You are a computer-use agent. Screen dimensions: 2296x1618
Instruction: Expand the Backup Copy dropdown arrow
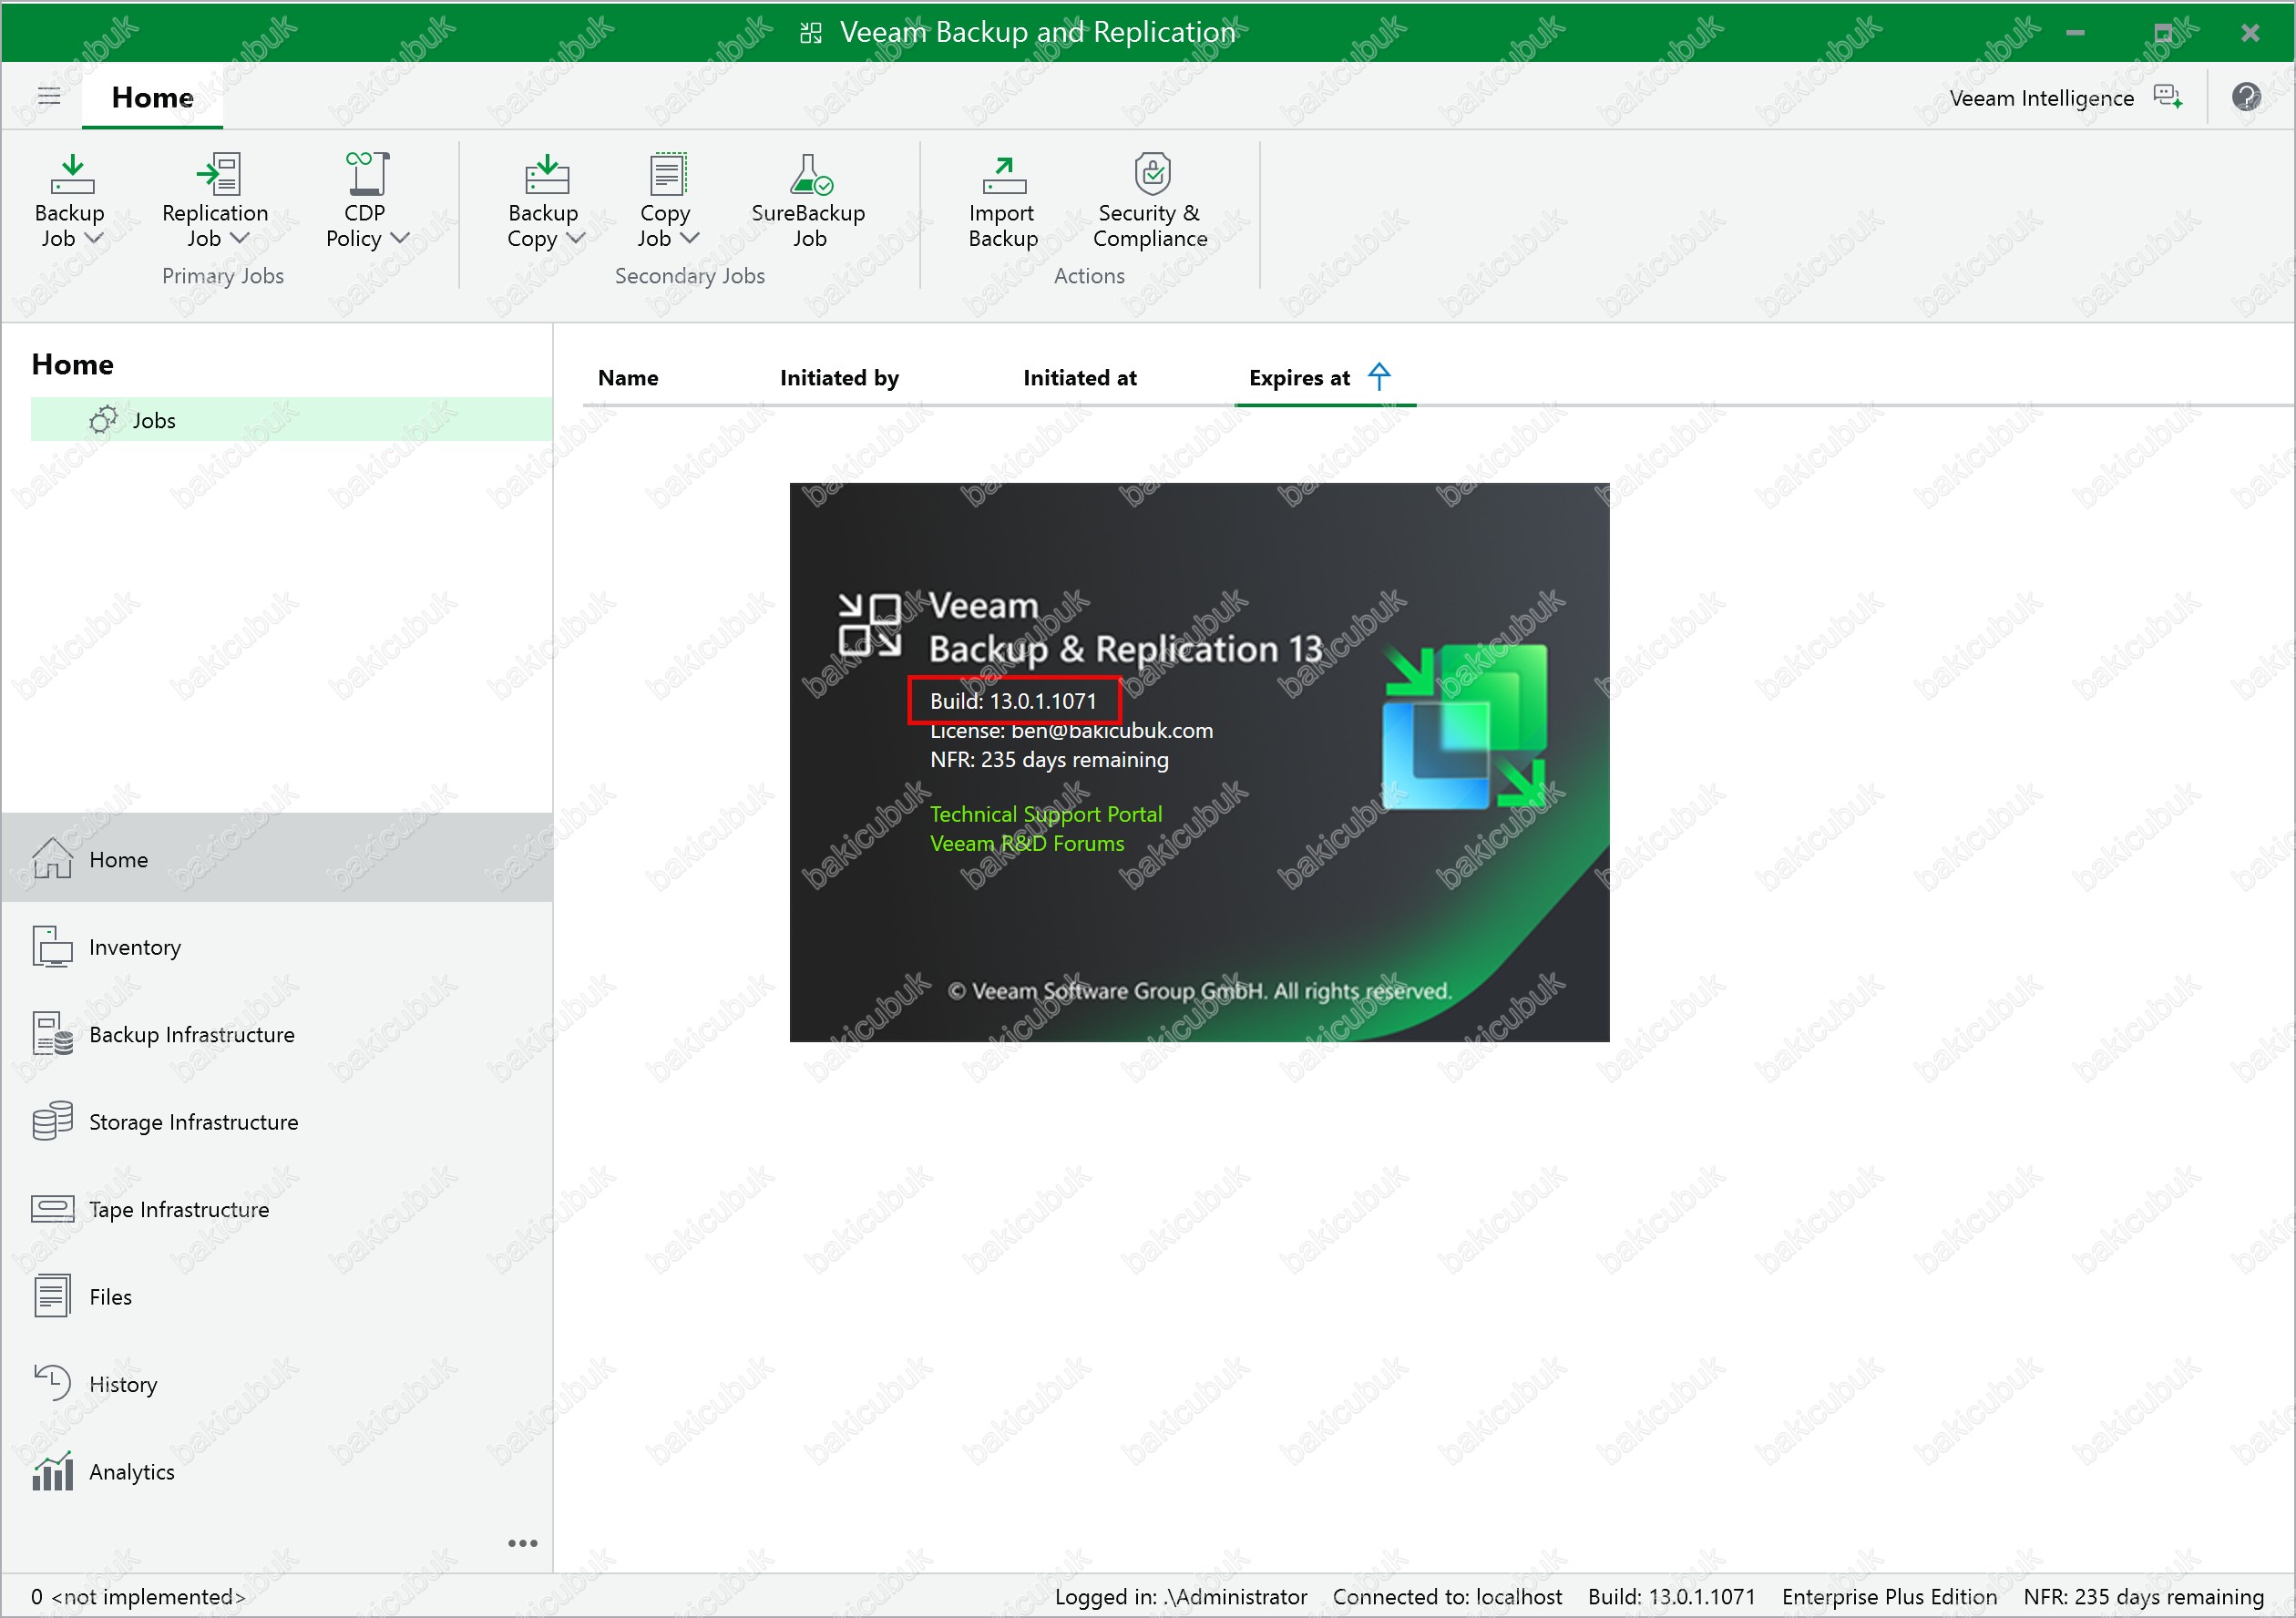(x=576, y=238)
